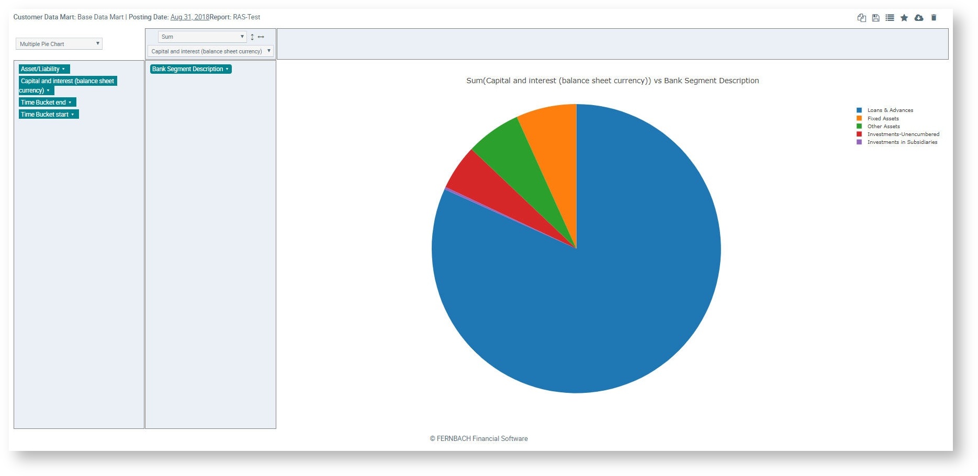
Task: Open the Sum aggregator dropdown
Action: [x=202, y=37]
